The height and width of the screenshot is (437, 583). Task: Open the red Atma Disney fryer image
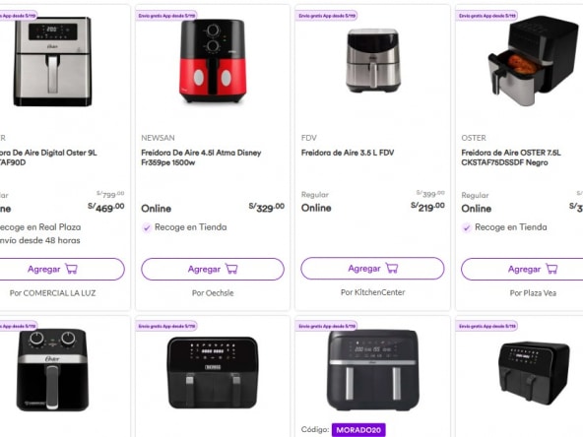click(213, 61)
